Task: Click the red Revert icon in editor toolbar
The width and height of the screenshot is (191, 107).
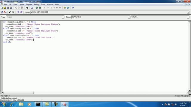Action: pyautogui.click(x=5, y=12)
